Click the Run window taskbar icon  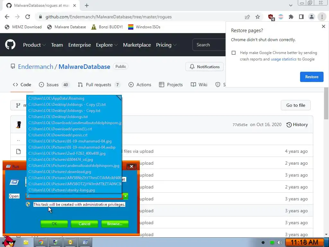(85, 242)
